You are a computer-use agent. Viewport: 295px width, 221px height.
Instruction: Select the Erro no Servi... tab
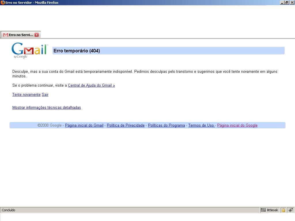tap(20, 35)
